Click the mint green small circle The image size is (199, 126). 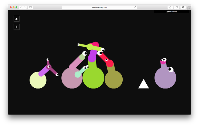[x=78, y=74]
